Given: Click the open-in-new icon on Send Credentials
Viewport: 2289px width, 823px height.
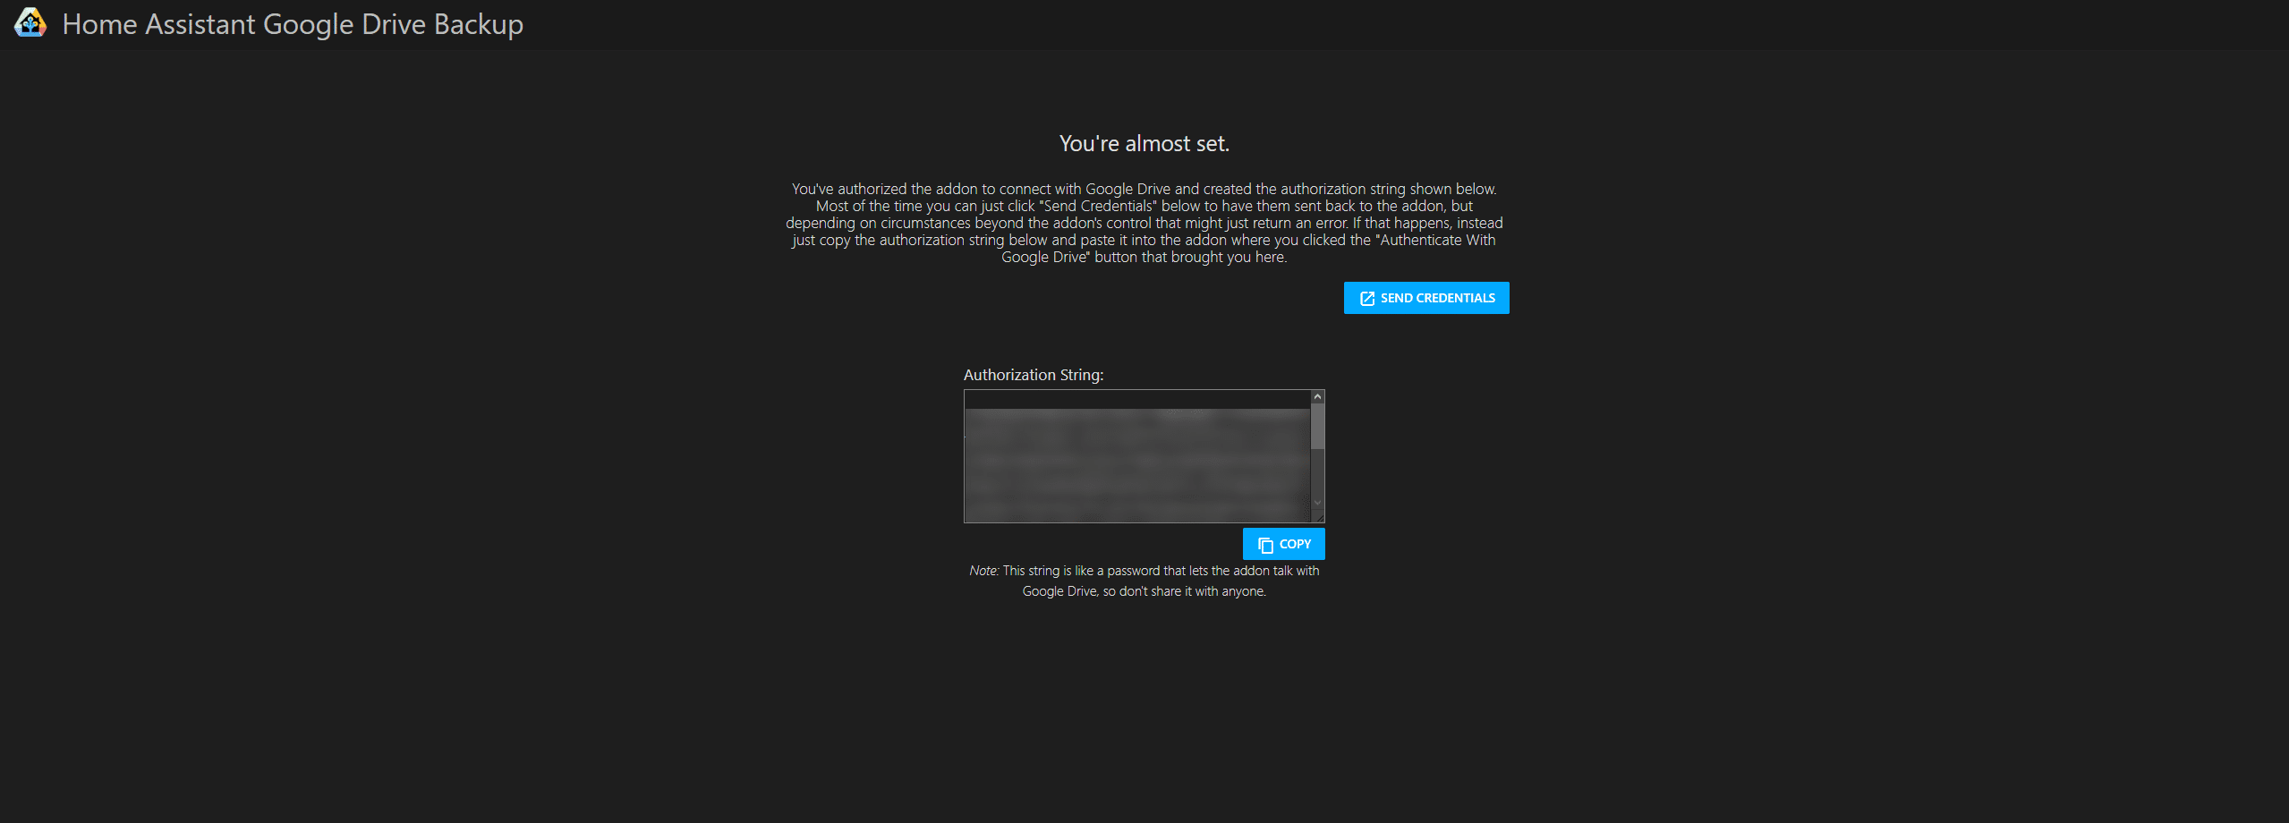Looking at the screenshot, I should 1366,299.
